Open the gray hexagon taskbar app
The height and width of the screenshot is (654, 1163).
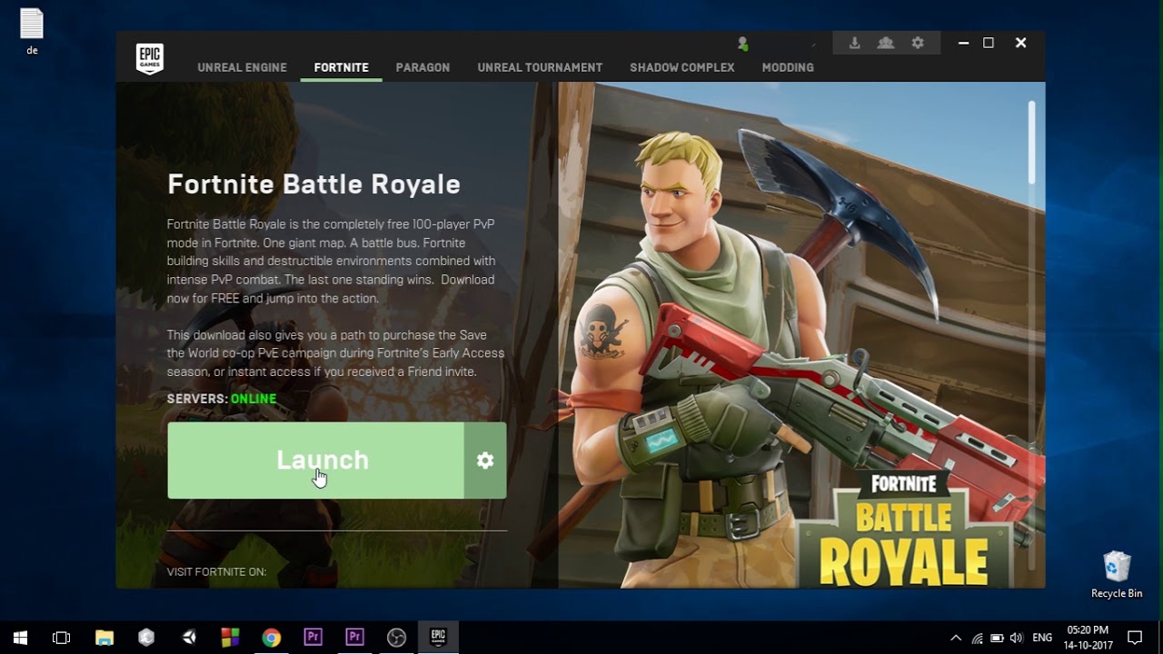[x=146, y=638]
